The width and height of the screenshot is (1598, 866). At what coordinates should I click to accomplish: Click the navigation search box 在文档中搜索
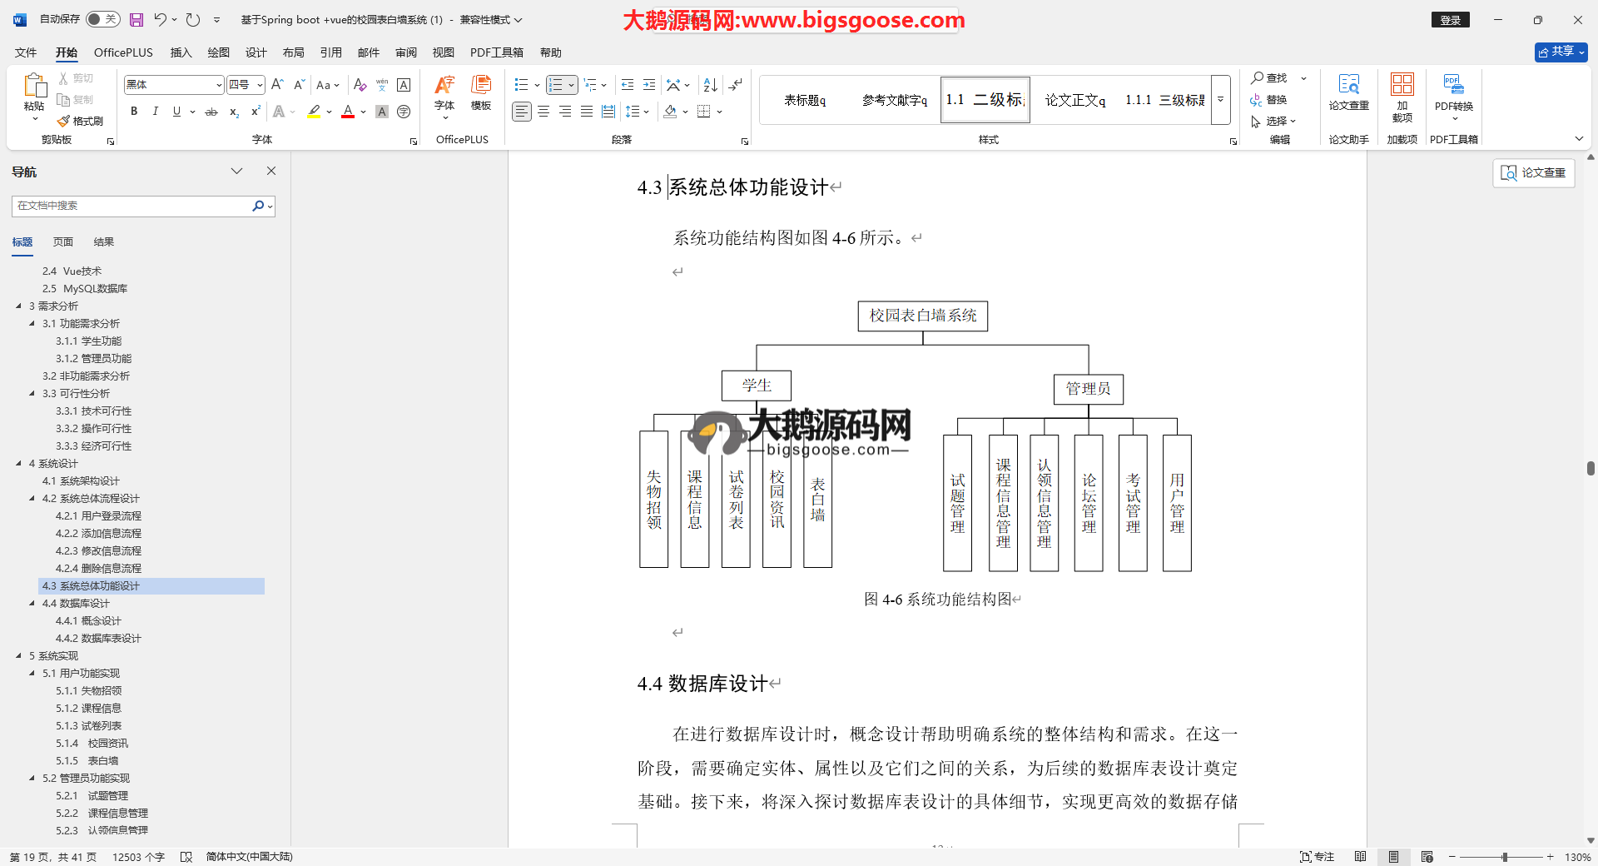133,206
